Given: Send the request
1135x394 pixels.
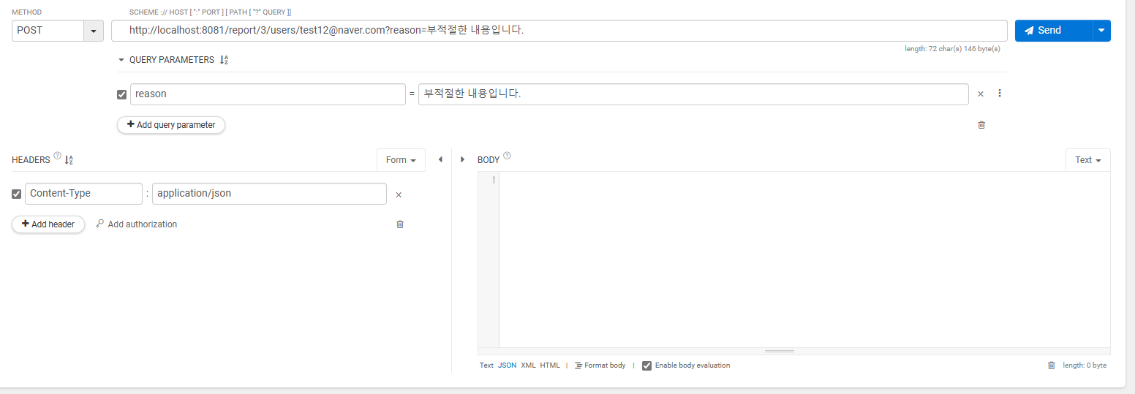Looking at the screenshot, I should pyautogui.click(x=1053, y=31).
